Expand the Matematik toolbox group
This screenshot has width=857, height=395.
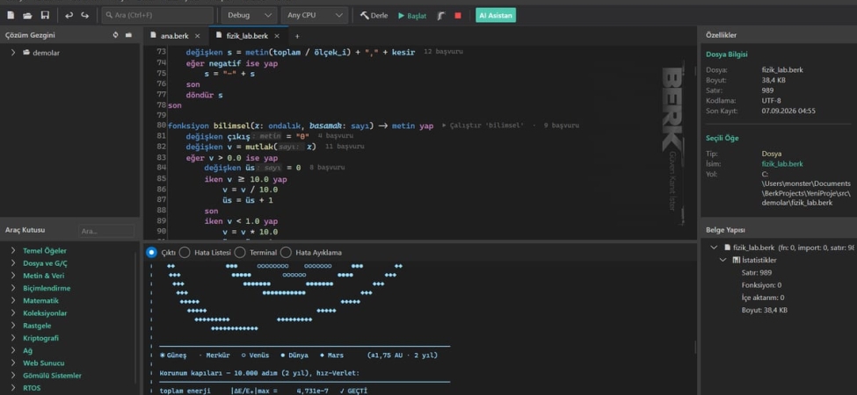click(x=13, y=300)
